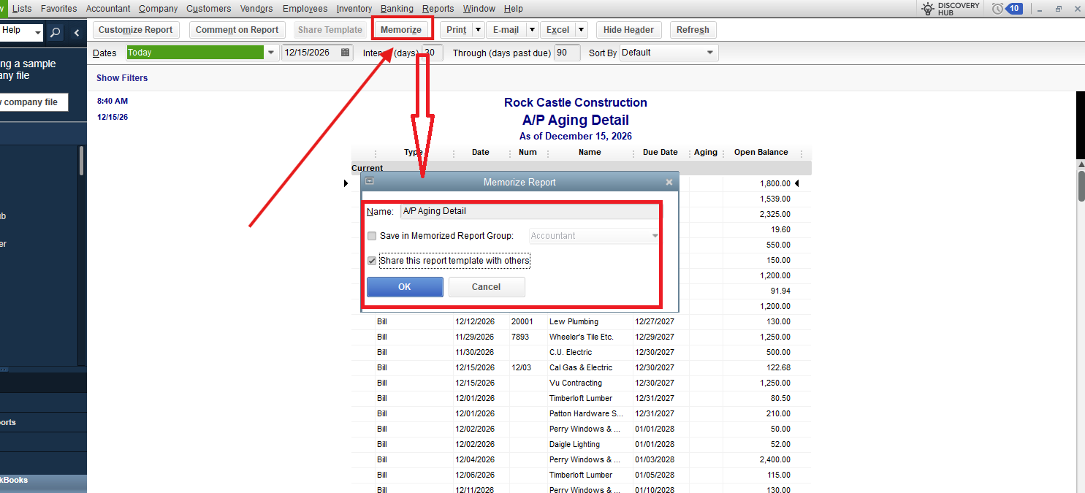This screenshot has height=493, width=1085.
Task: Click the Excel button
Action: (557, 30)
